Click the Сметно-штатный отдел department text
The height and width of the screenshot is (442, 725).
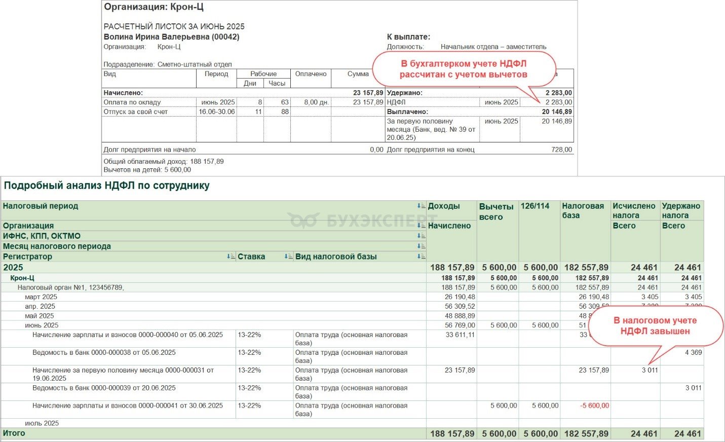point(195,64)
